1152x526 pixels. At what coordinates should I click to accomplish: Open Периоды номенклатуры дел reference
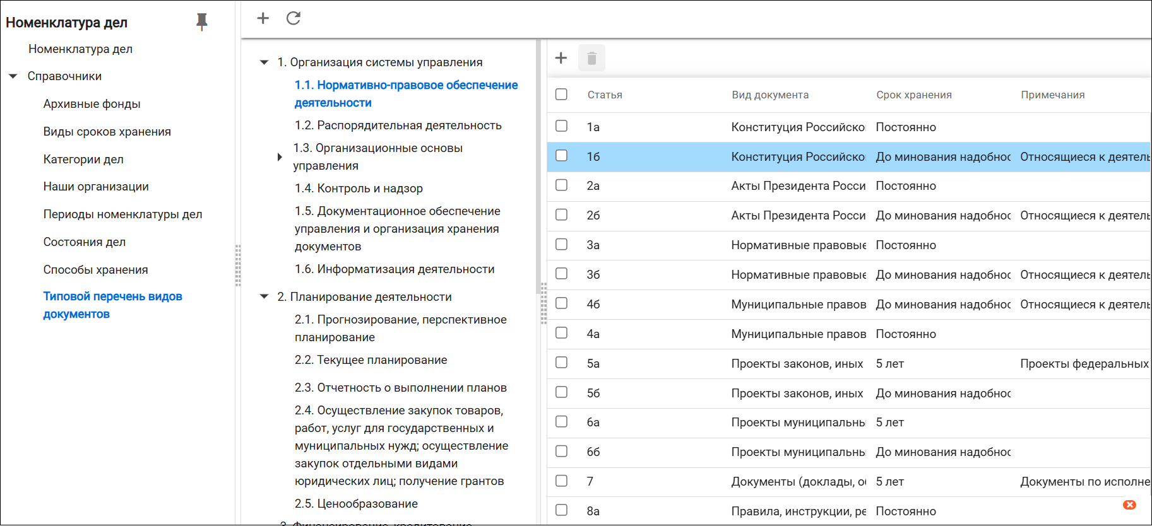(x=122, y=214)
